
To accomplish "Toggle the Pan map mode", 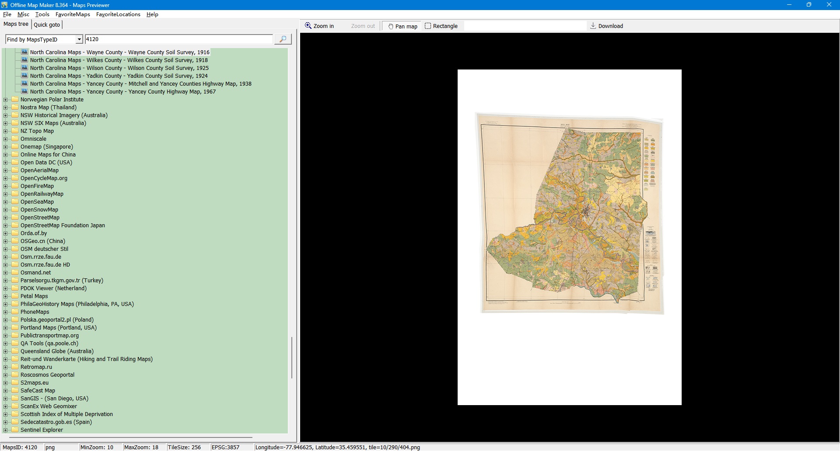I will coord(402,26).
